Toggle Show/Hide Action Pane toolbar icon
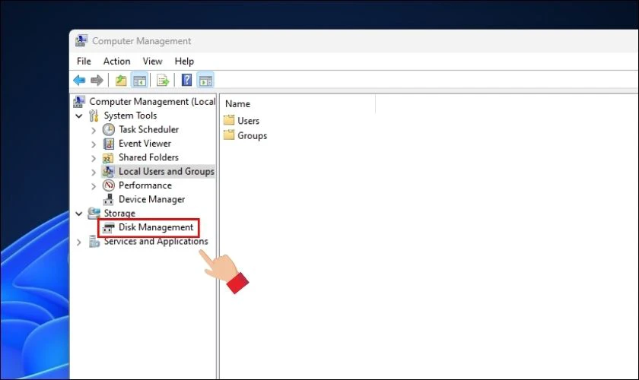The image size is (639, 380). pyautogui.click(x=205, y=81)
